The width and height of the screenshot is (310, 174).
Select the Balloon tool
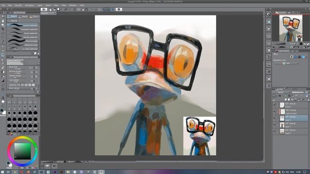click(x=3, y=102)
